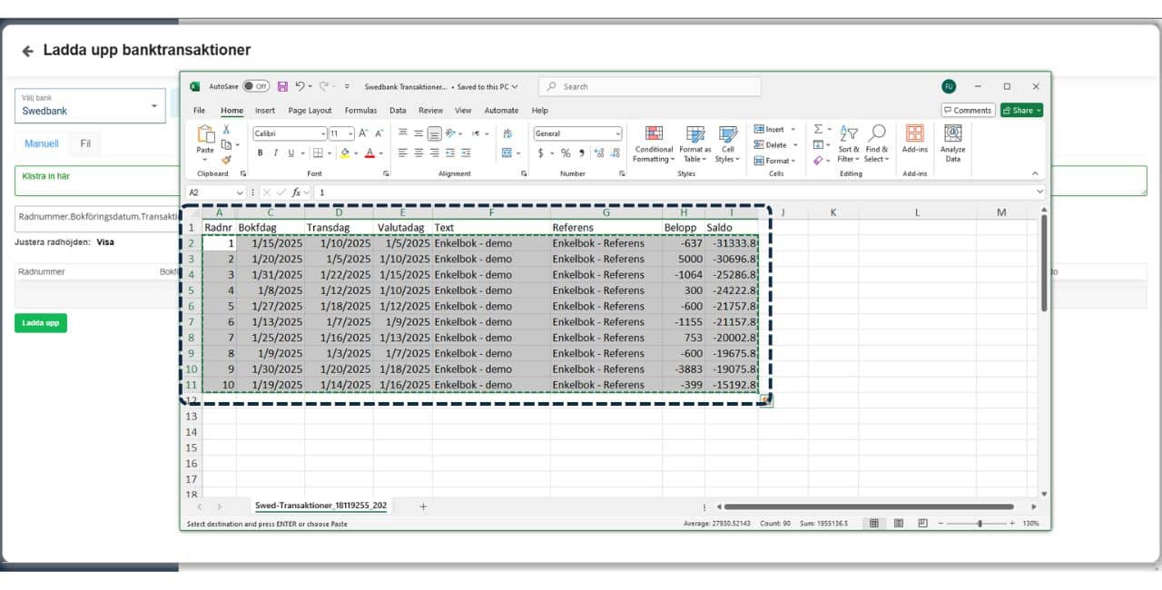Decrease font size with the smaller A

tap(379, 133)
